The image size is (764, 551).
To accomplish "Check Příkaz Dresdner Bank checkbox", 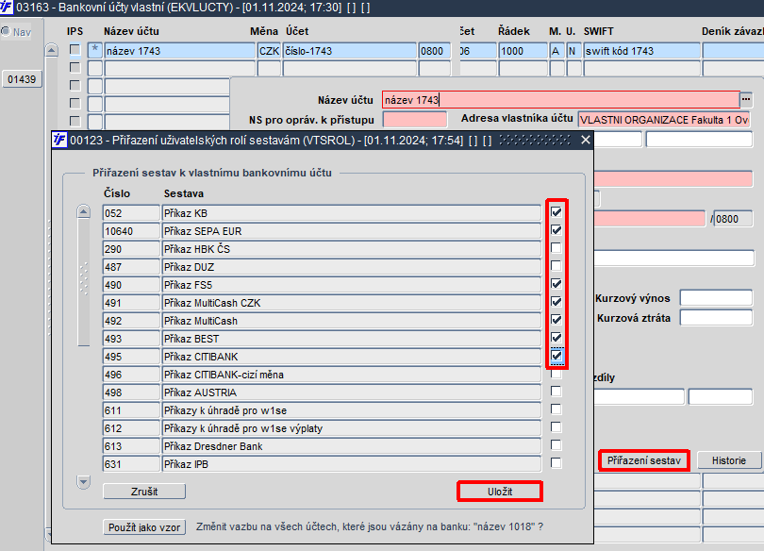I will point(556,445).
